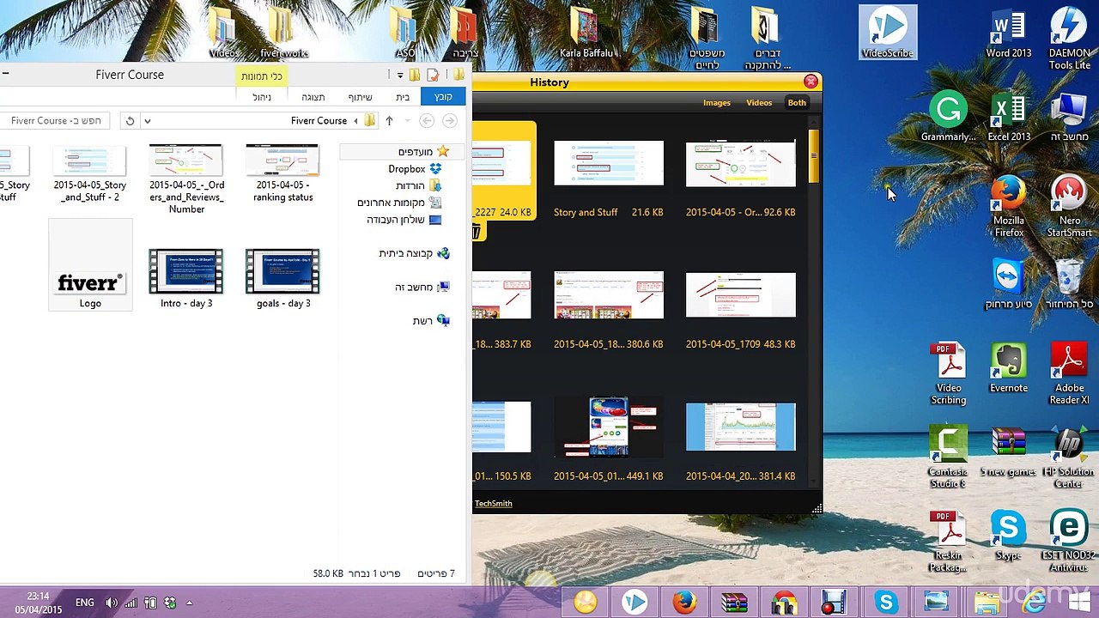Viewport: 1099px width, 618px height.
Task: Open HP Solution Center desktop icon
Action: (1069, 457)
